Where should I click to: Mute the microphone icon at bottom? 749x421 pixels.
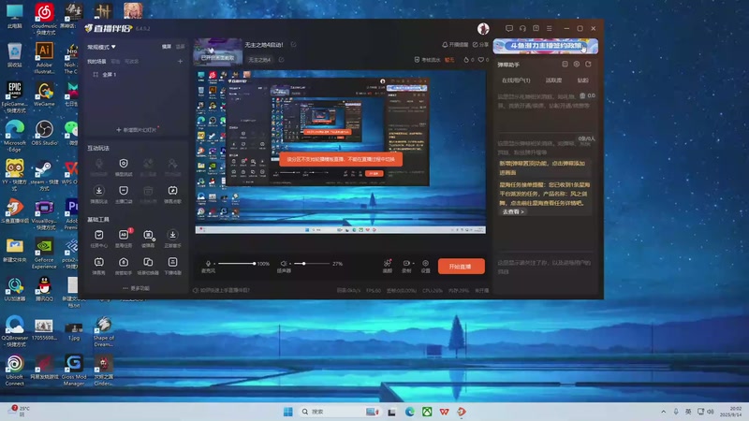[208, 263]
